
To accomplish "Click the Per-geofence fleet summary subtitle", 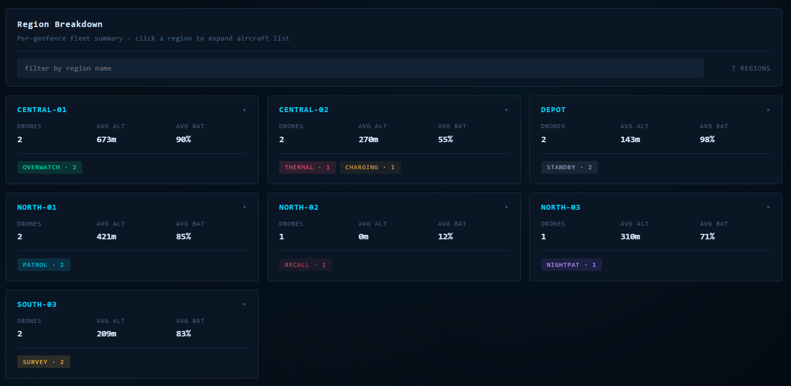I will click(153, 38).
